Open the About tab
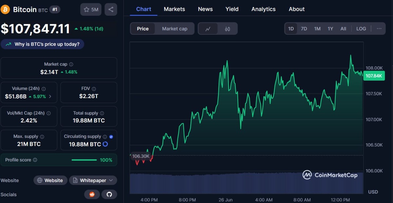This screenshot has height=203, width=393. click(x=297, y=9)
